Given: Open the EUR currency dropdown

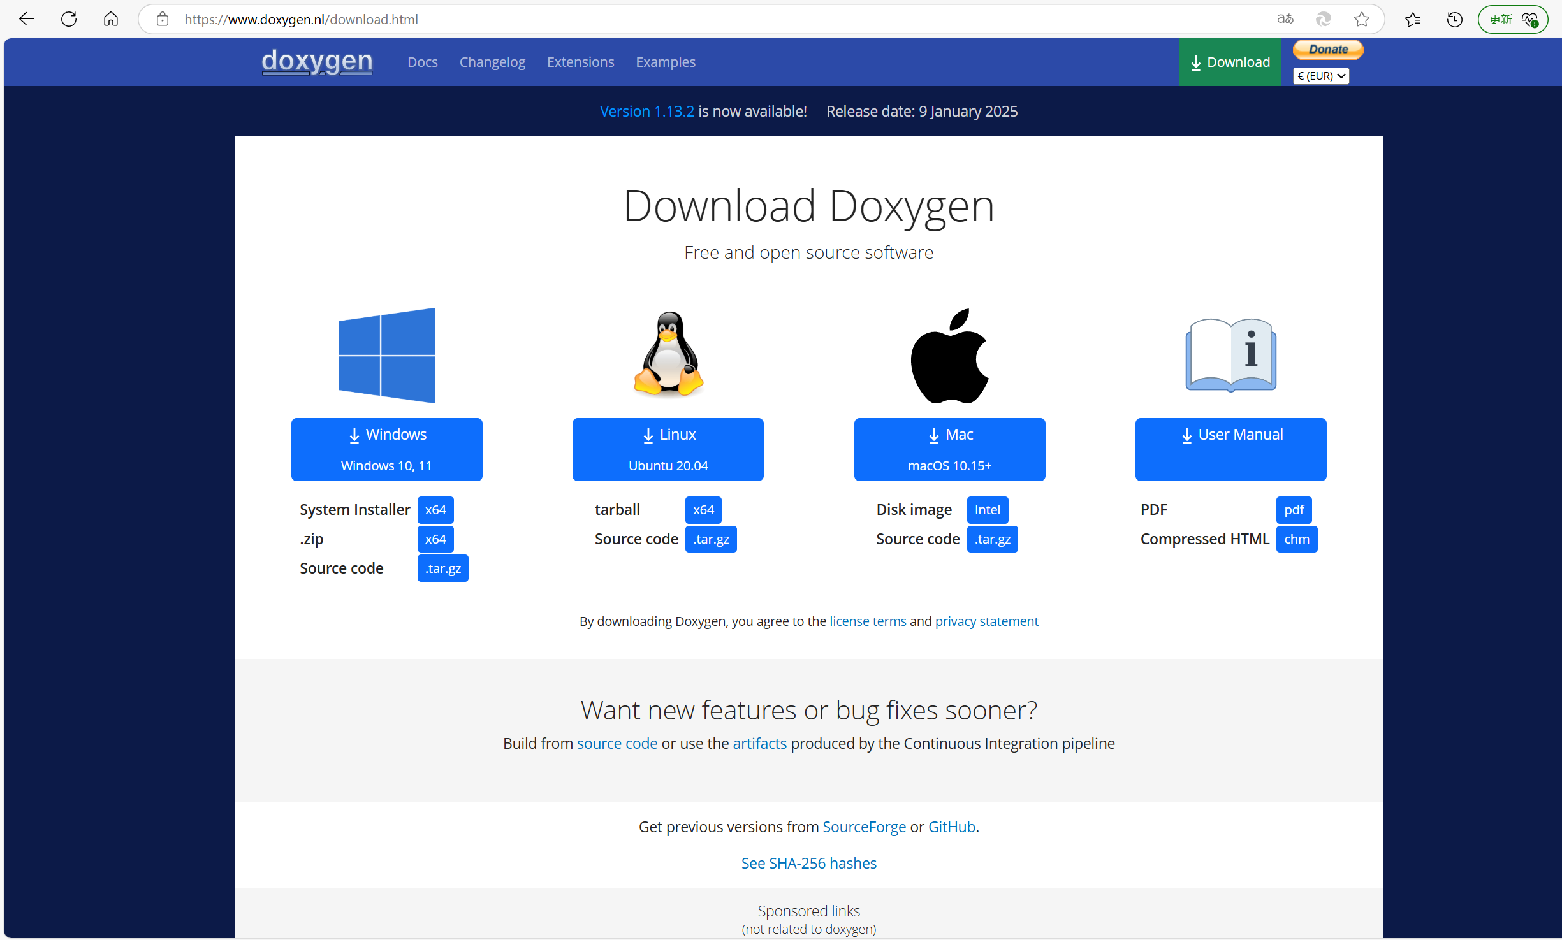Looking at the screenshot, I should pos(1321,76).
